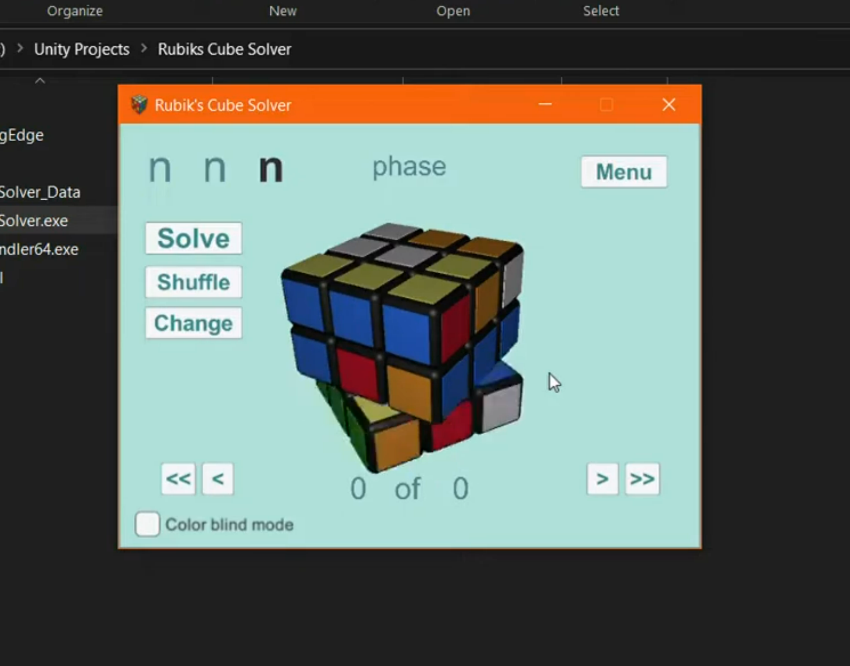Viewport: 850px width, 666px height.
Task: Jump to last move with the '>>' control
Action: (x=642, y=479)
